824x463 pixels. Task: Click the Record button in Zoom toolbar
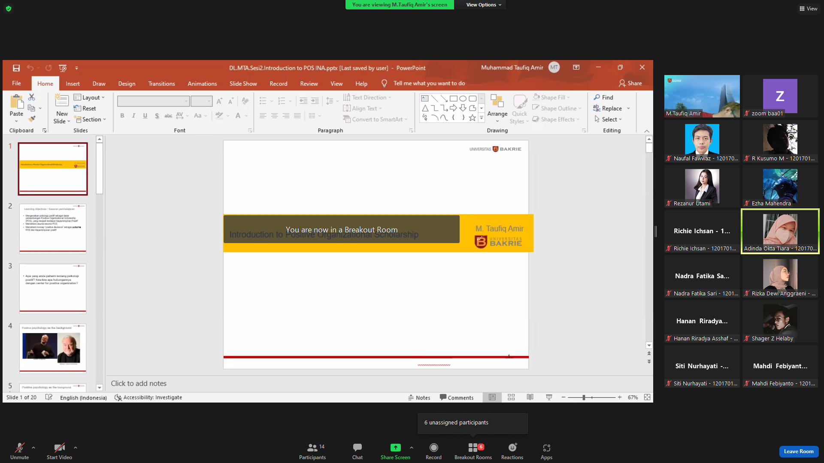pos(433,451)
